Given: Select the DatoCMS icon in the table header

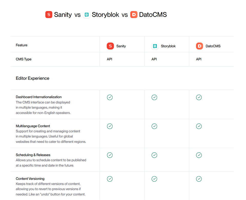Looking at the screenshot, I should pos(199,46).
